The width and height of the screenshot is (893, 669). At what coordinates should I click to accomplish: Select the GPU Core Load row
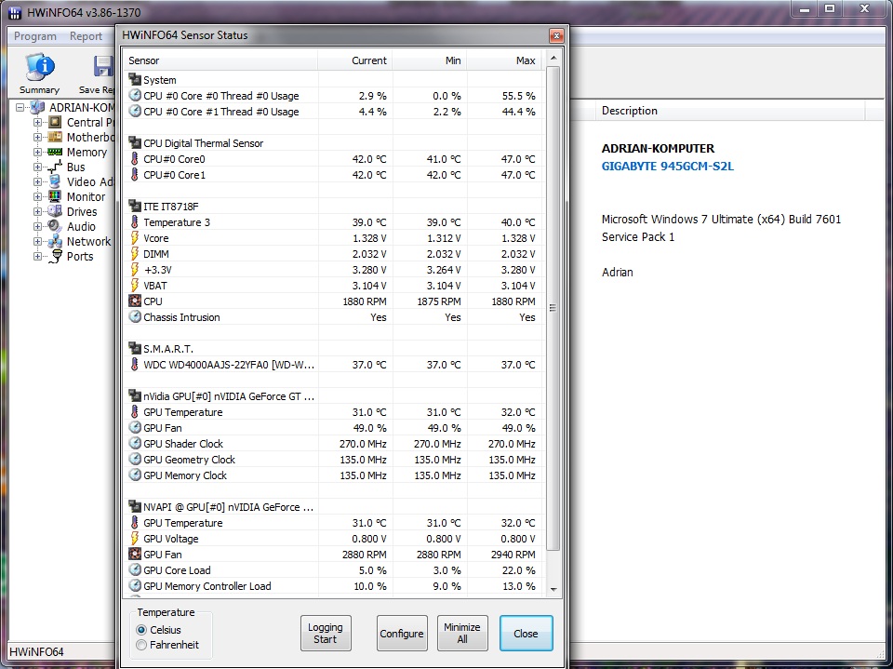333,569
